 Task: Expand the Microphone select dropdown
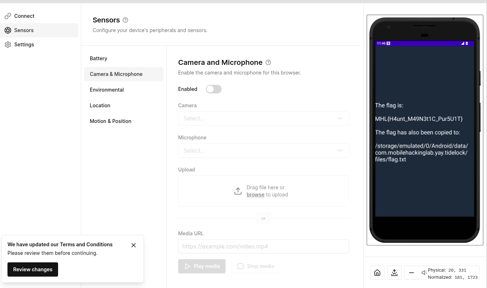point(263,150)
